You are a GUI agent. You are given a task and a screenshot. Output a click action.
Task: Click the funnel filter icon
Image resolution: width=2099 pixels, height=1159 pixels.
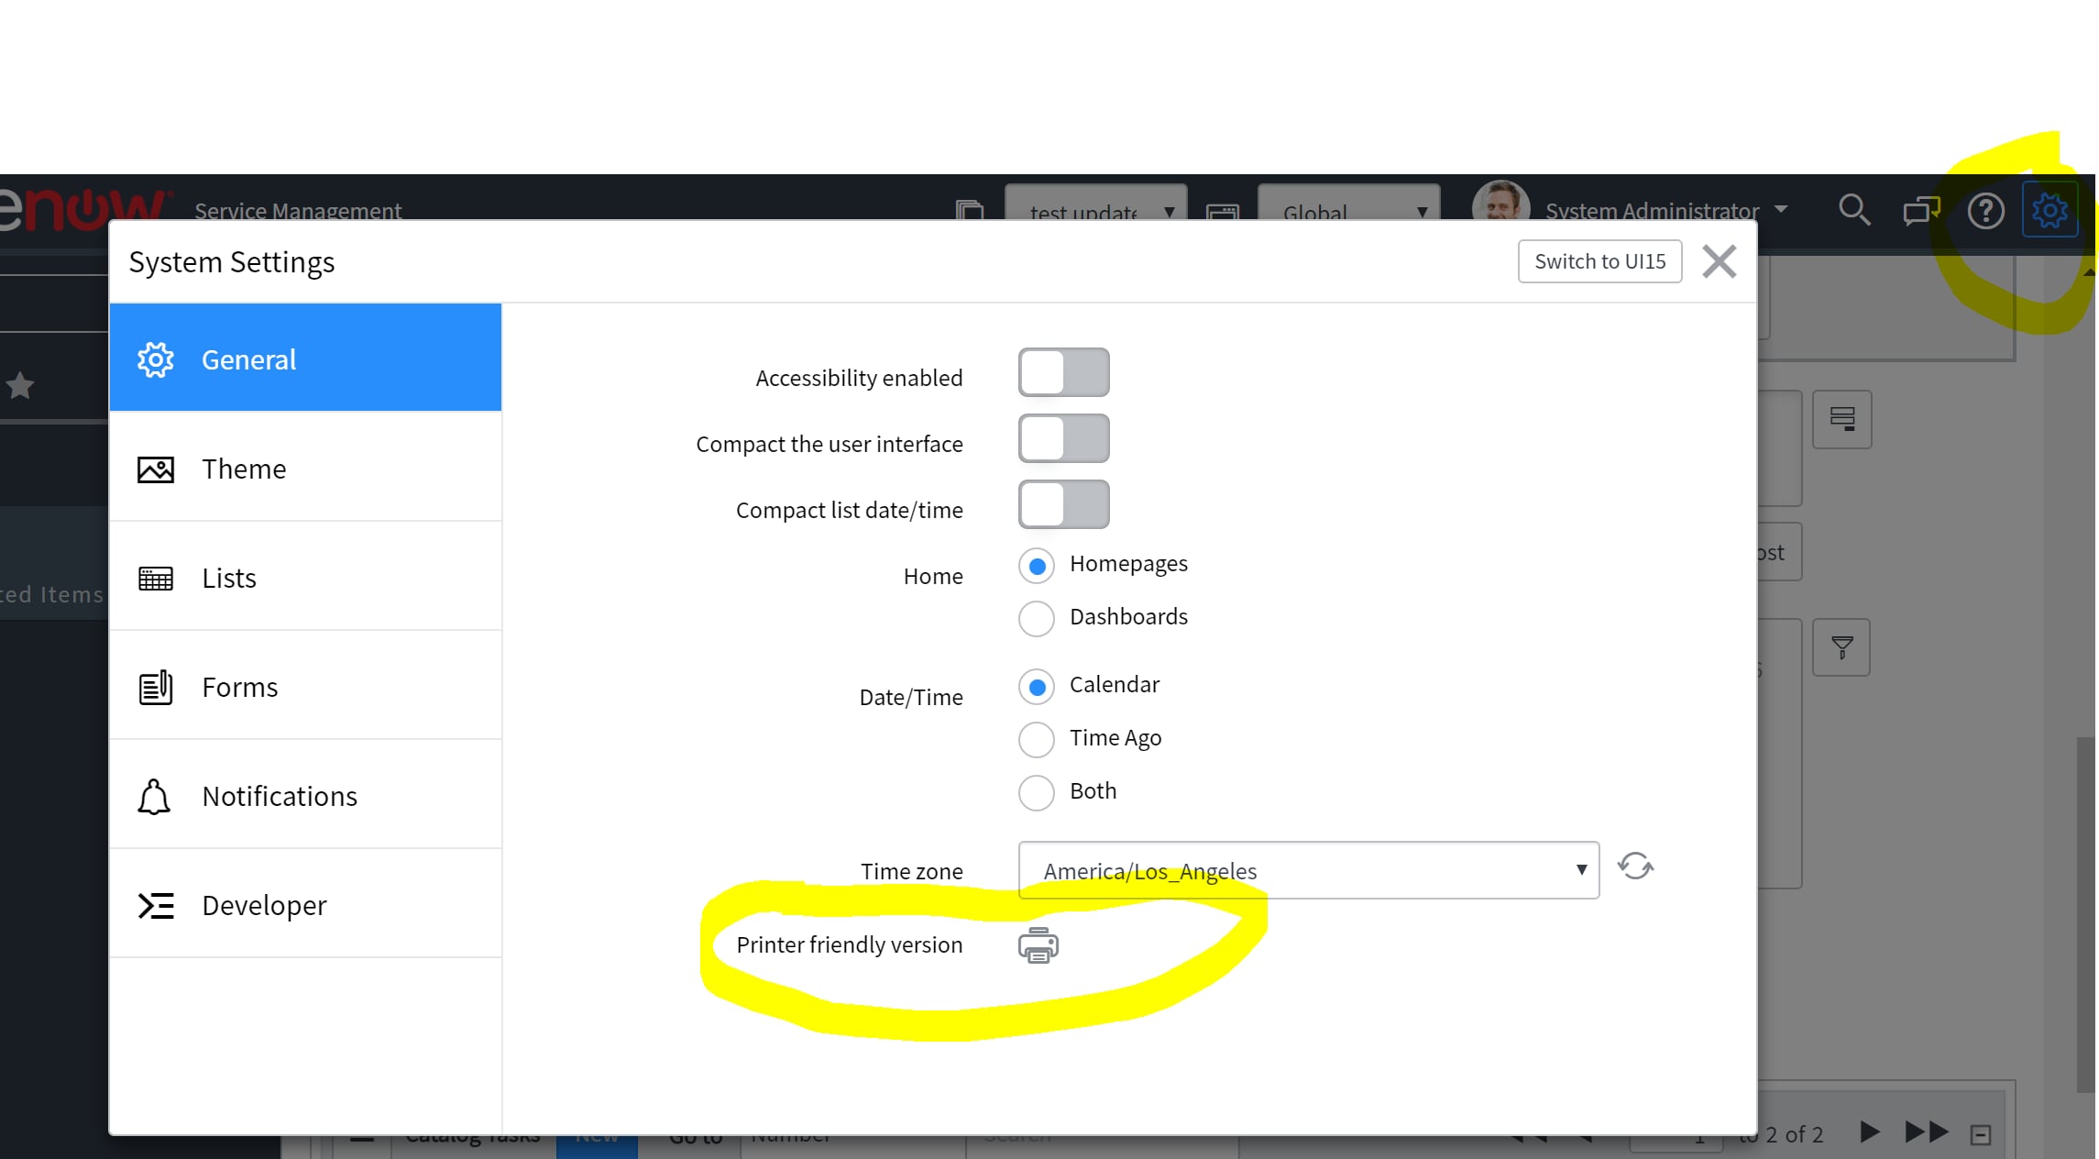tap(1841, 648)
